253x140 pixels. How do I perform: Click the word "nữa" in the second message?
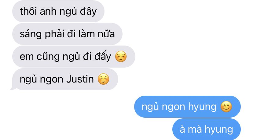pos(106,34)
